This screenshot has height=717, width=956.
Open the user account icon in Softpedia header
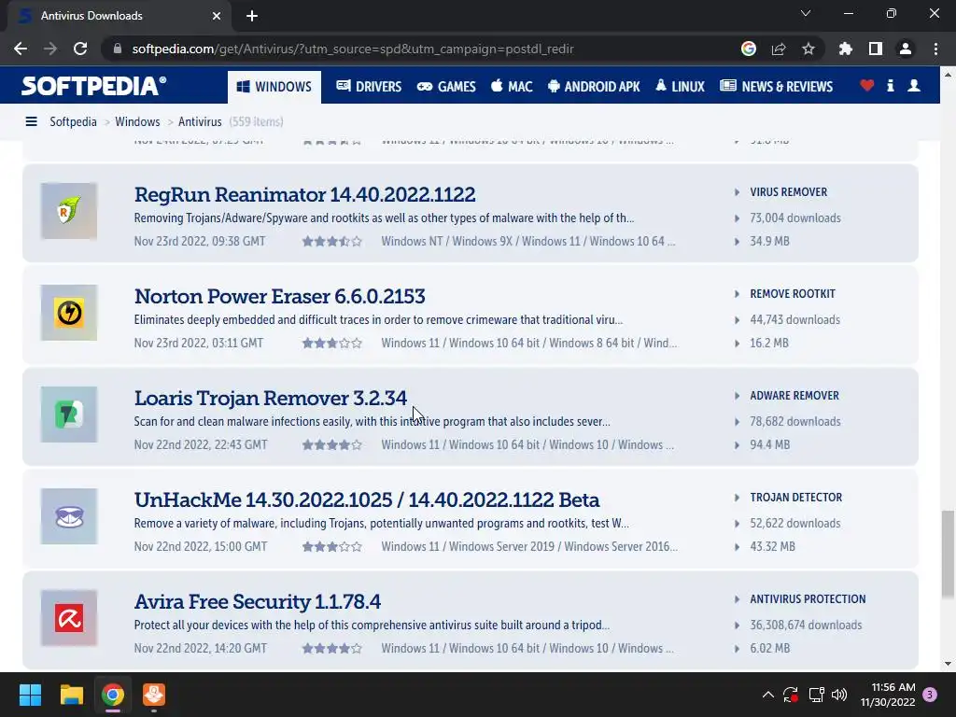tap(914, 85)
